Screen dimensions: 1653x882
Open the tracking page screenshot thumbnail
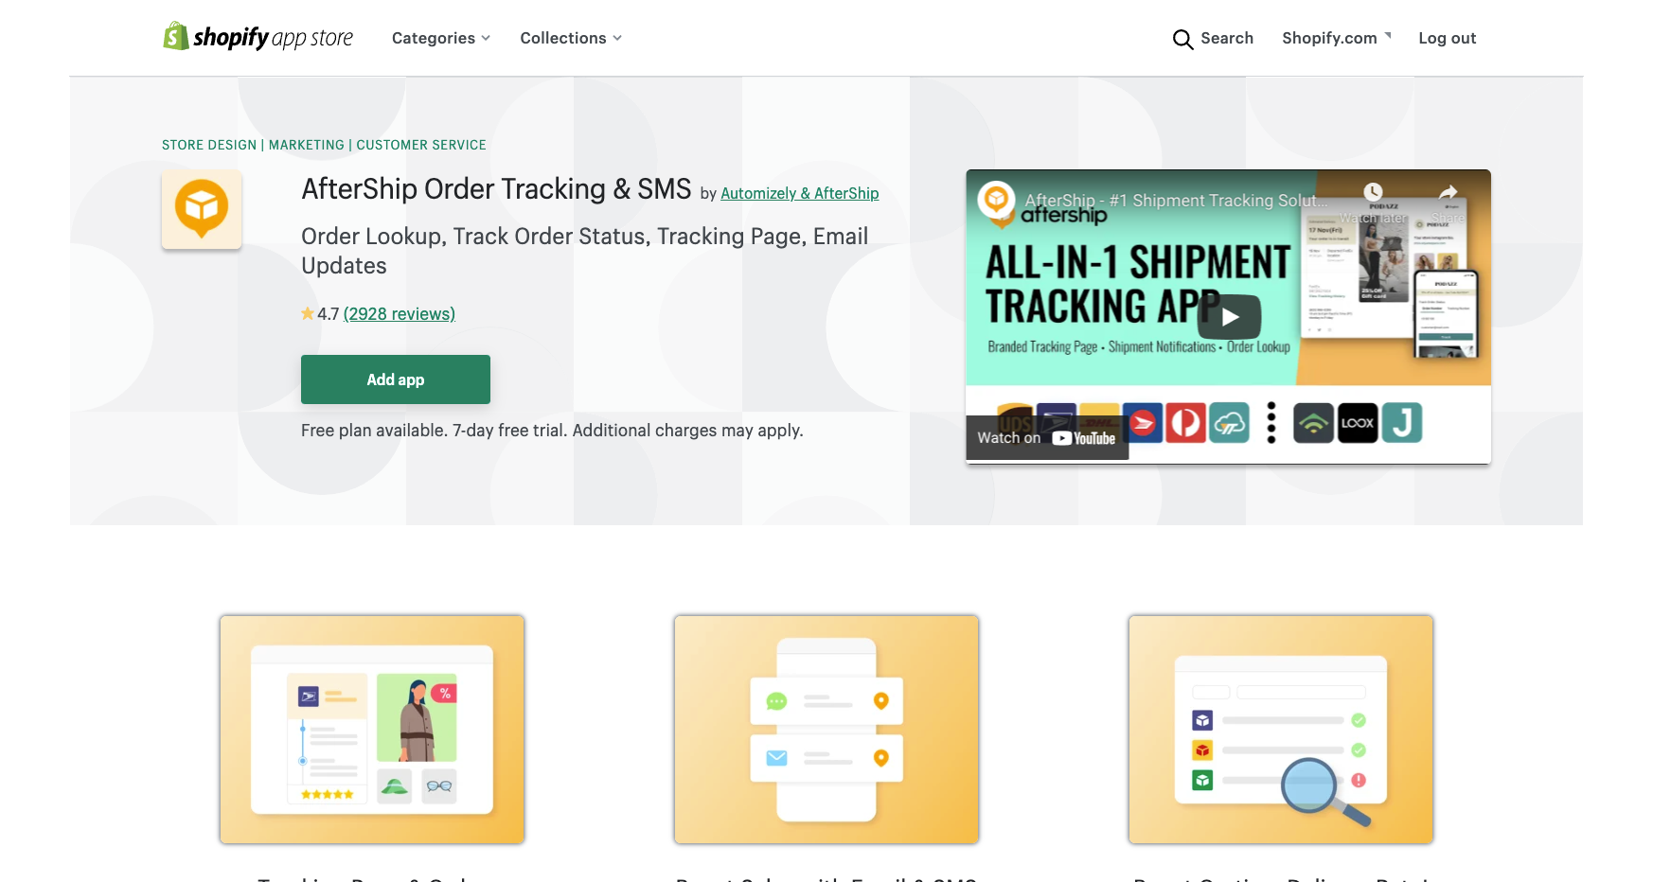[372, 730]
